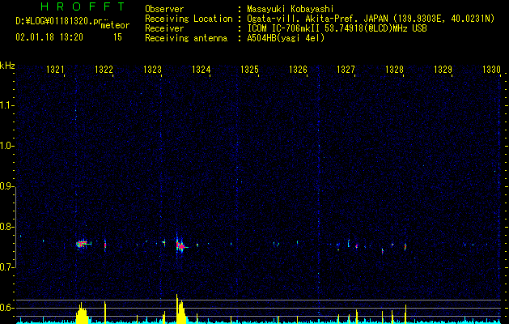The image size is (509, 324).
Task: Click the kHz frequency axis label
Action: [7, 66]
